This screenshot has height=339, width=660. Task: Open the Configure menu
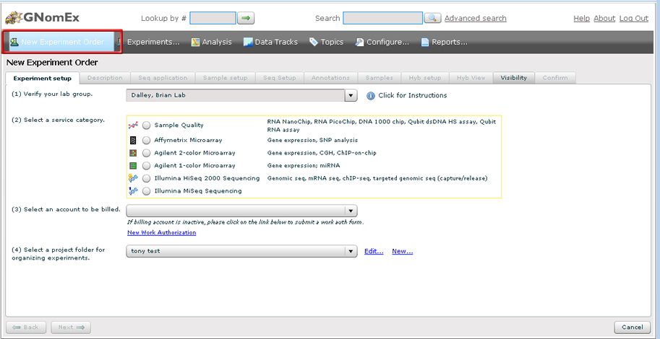[x=382, y=42]
